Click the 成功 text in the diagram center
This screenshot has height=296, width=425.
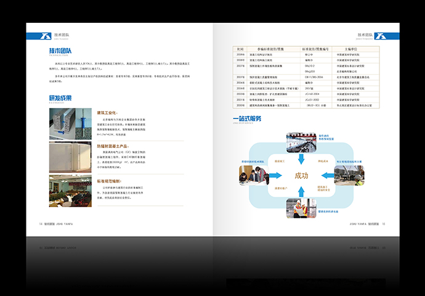tap(301, 176)
